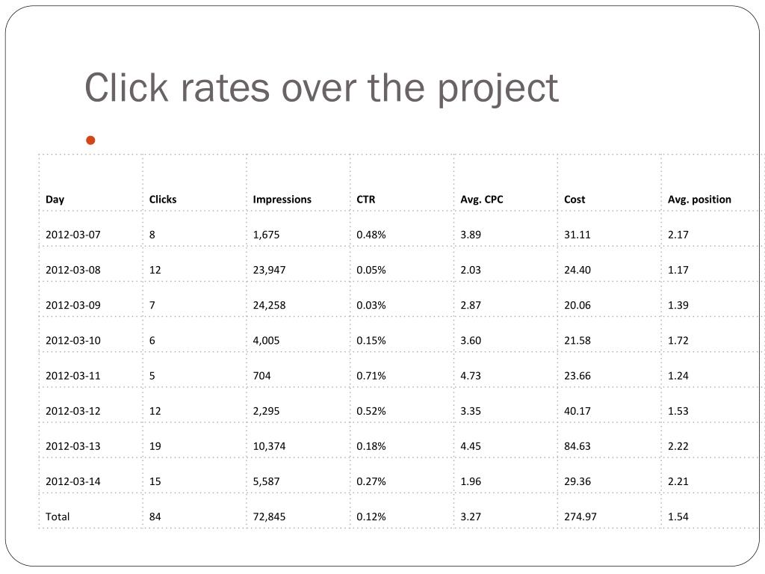Select the Avg. position column header
This screenshot has width=765, height=574.
699,199
